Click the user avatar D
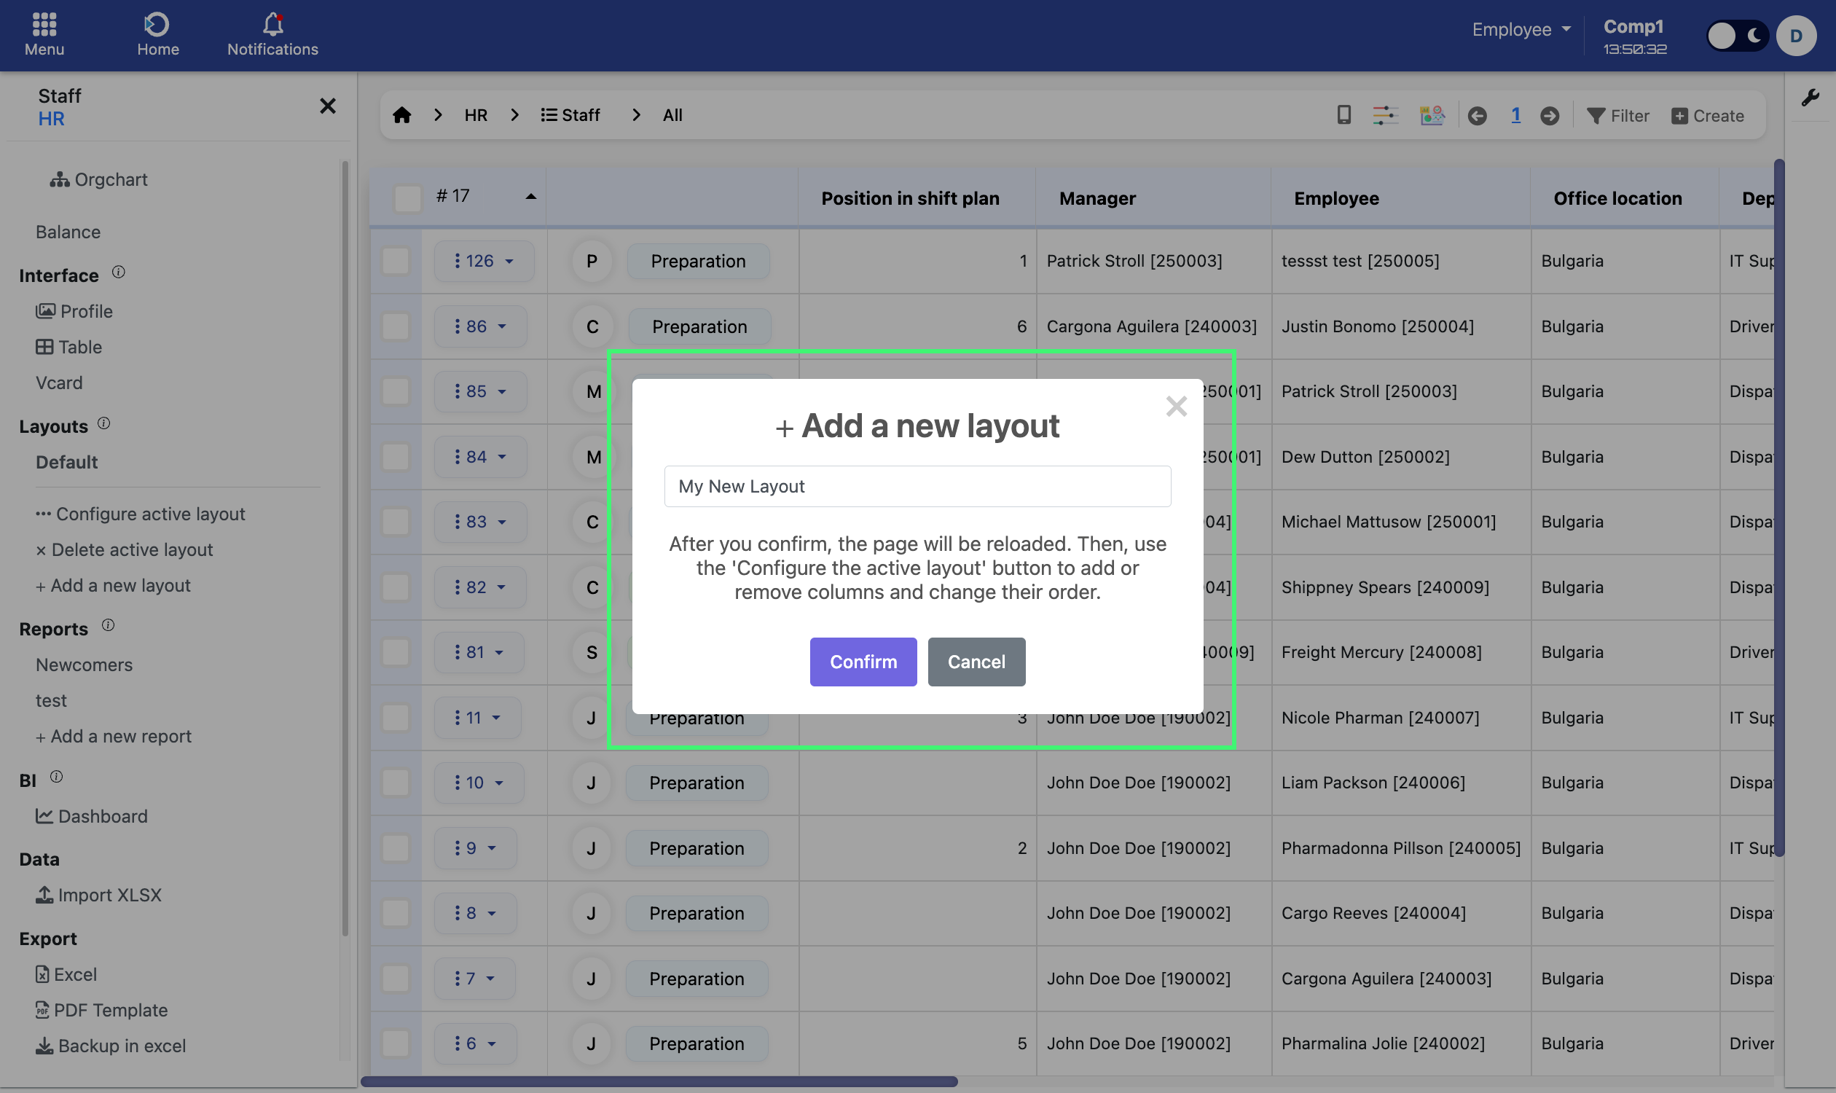1836x1093 pixels. [1795, 36]
